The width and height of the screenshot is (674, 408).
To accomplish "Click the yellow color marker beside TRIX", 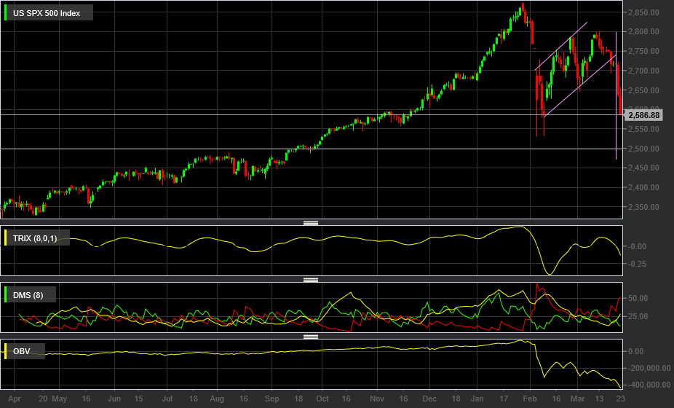I will coord(6,238).
